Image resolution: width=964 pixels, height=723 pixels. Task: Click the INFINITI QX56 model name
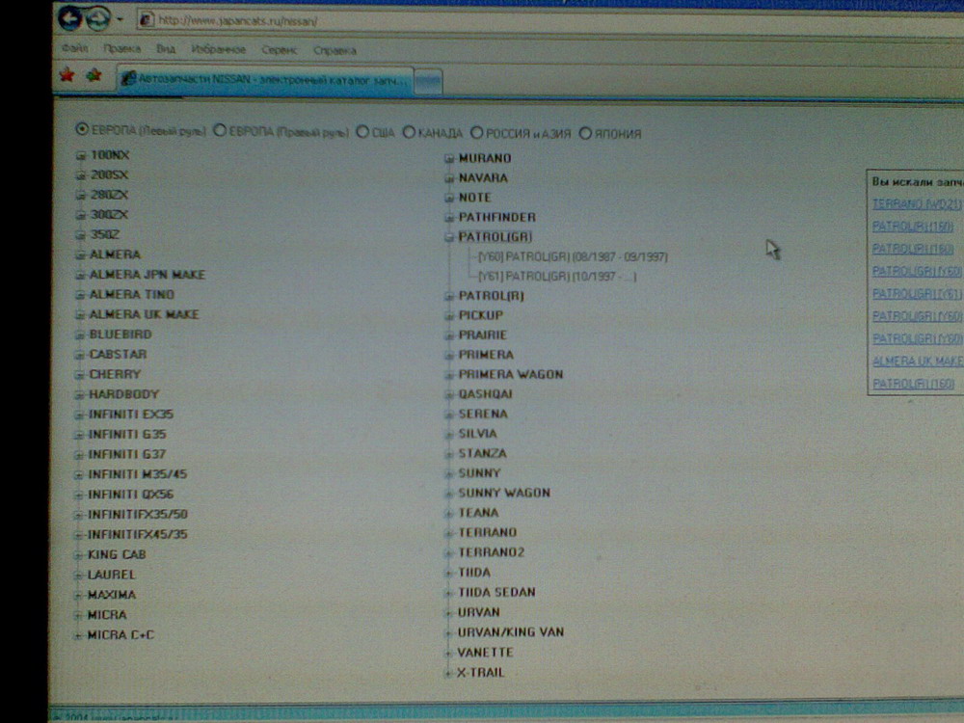[x=130, y=495]
